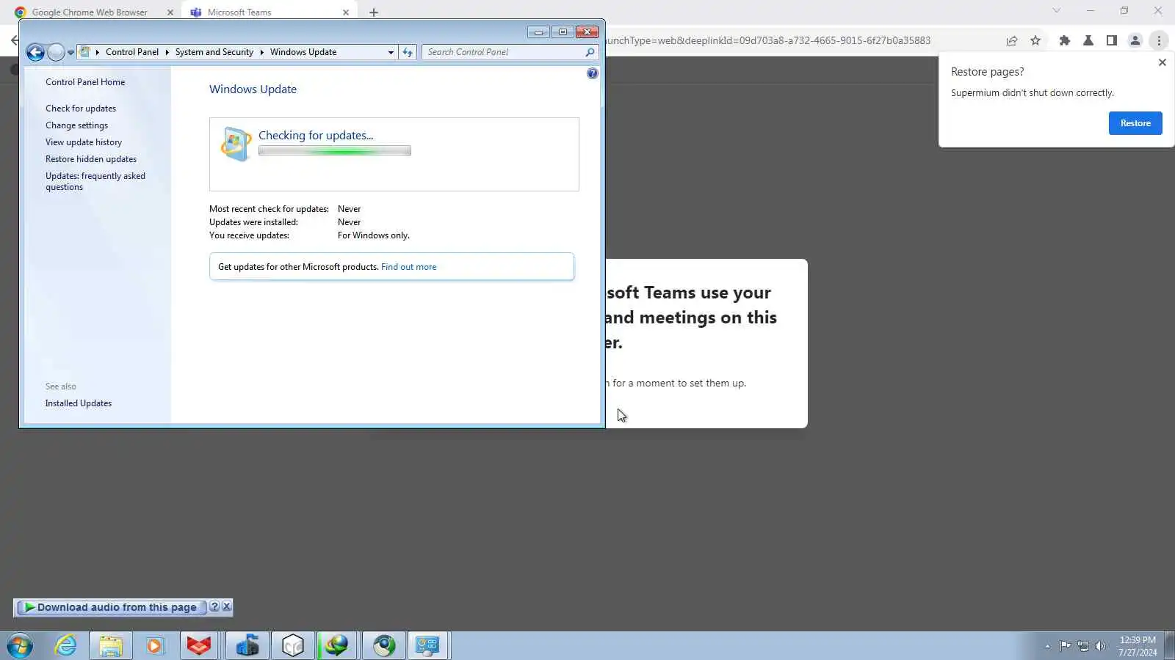Maximize the Windows Update window

click(563, 32)
